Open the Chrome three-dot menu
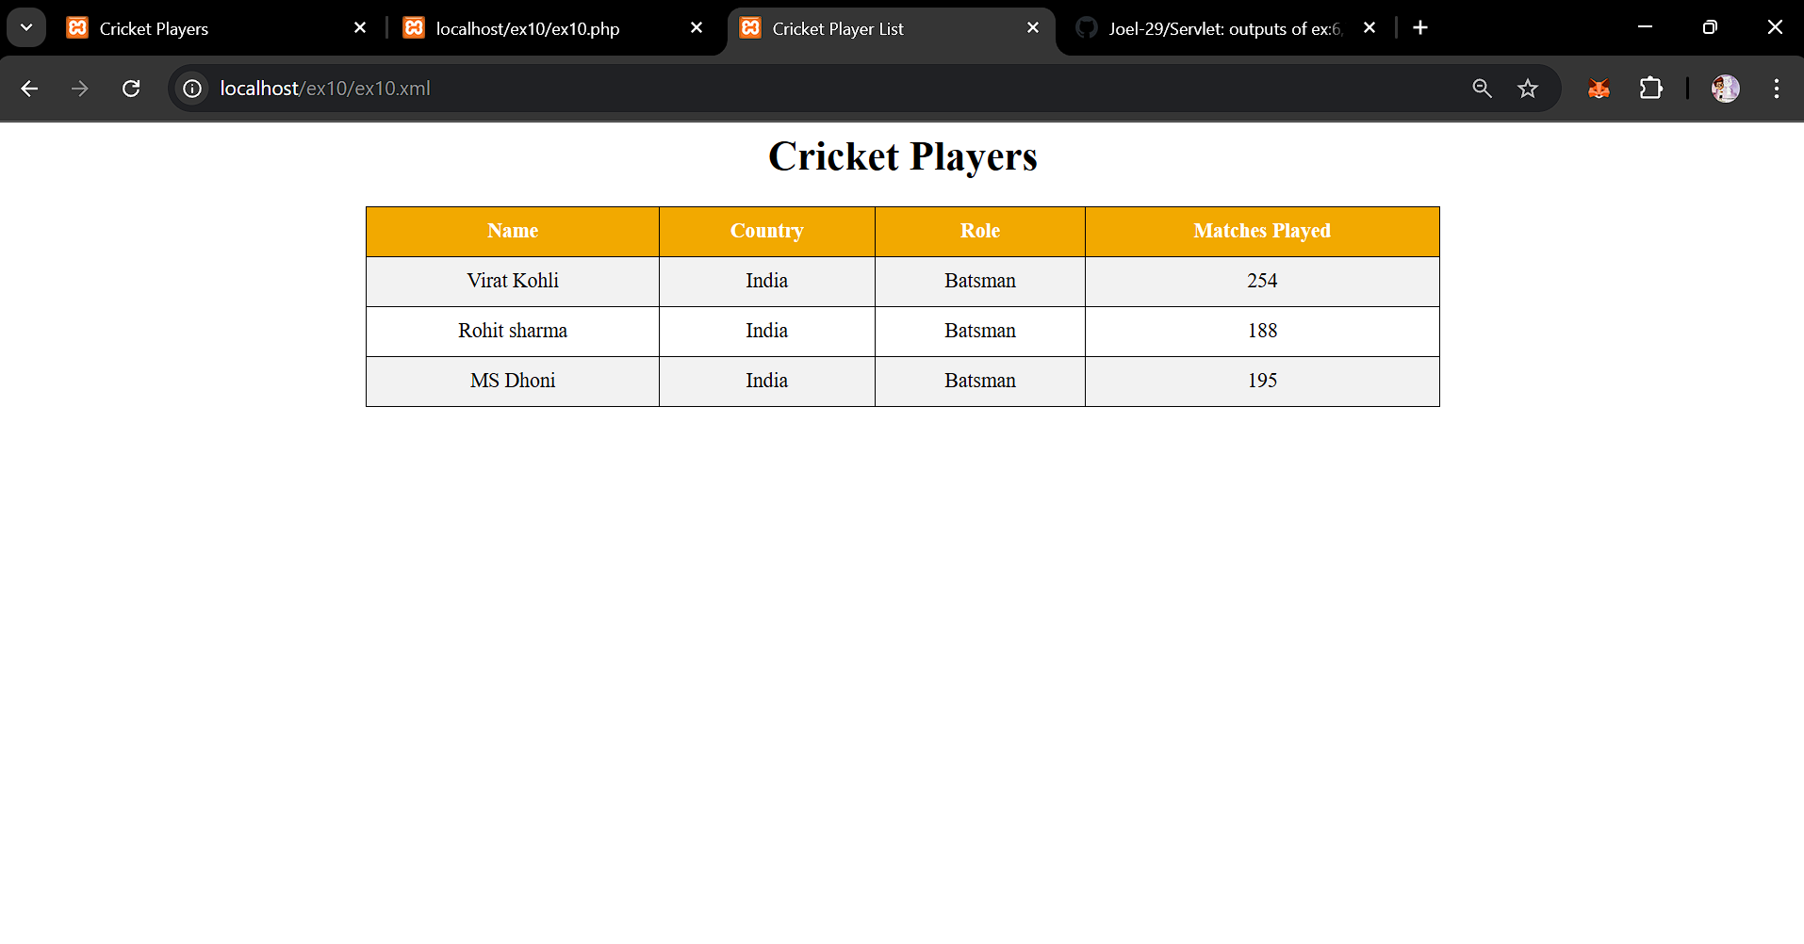 (1777, 89)
